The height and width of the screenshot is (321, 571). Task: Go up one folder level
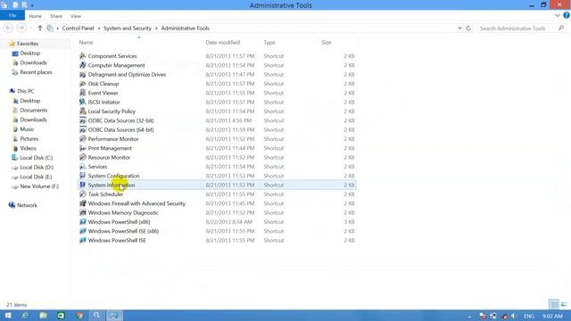[x=39, y=28]
